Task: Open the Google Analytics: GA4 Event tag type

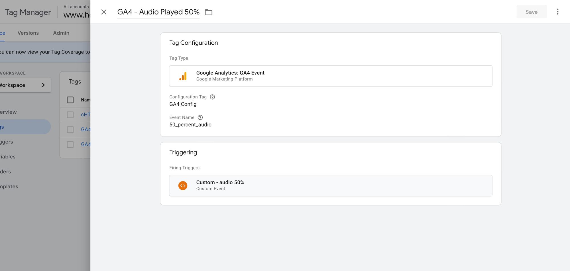Action: (331, 76)
